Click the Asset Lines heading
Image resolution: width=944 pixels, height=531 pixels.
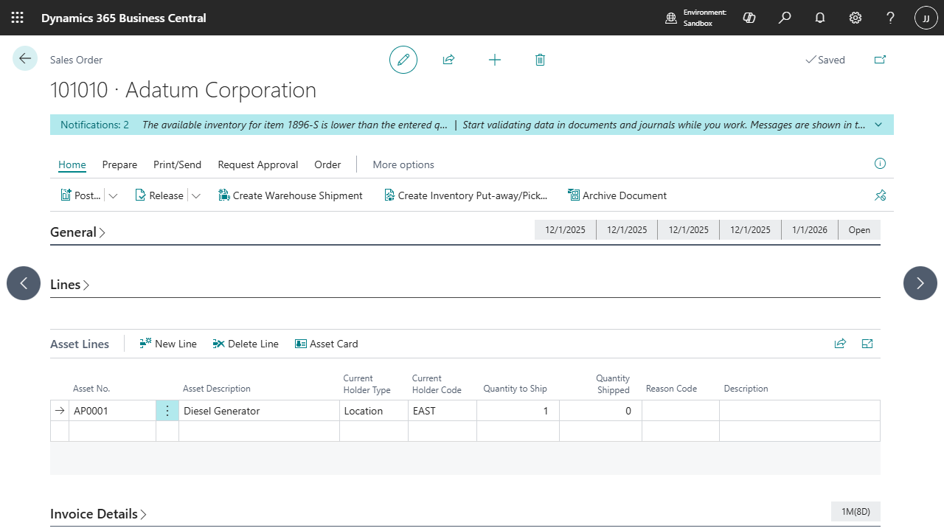[80, 344]
